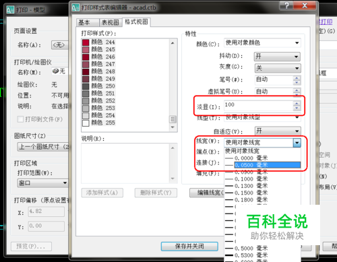Click the AutoCAD icon in the 打印 window title

[x=10, y=10]
